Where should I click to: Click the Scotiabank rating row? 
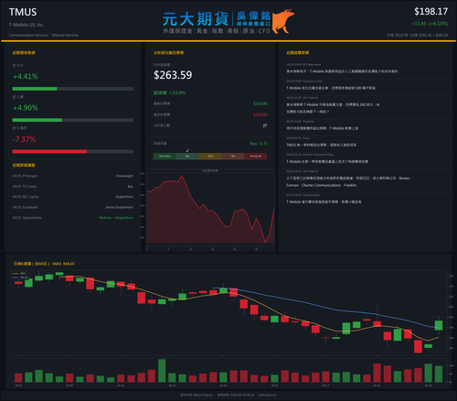pos(73,207)
